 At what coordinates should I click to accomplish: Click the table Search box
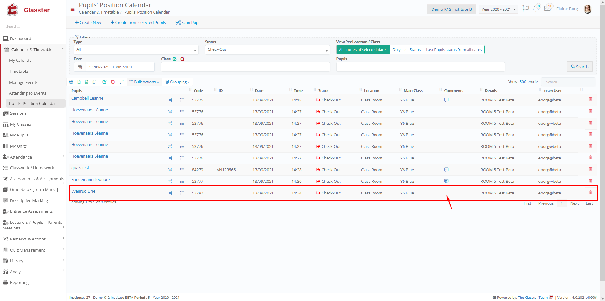tap(568, 82)
